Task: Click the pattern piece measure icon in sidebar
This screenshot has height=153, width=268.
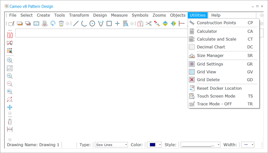Action: tap(10, 122)
